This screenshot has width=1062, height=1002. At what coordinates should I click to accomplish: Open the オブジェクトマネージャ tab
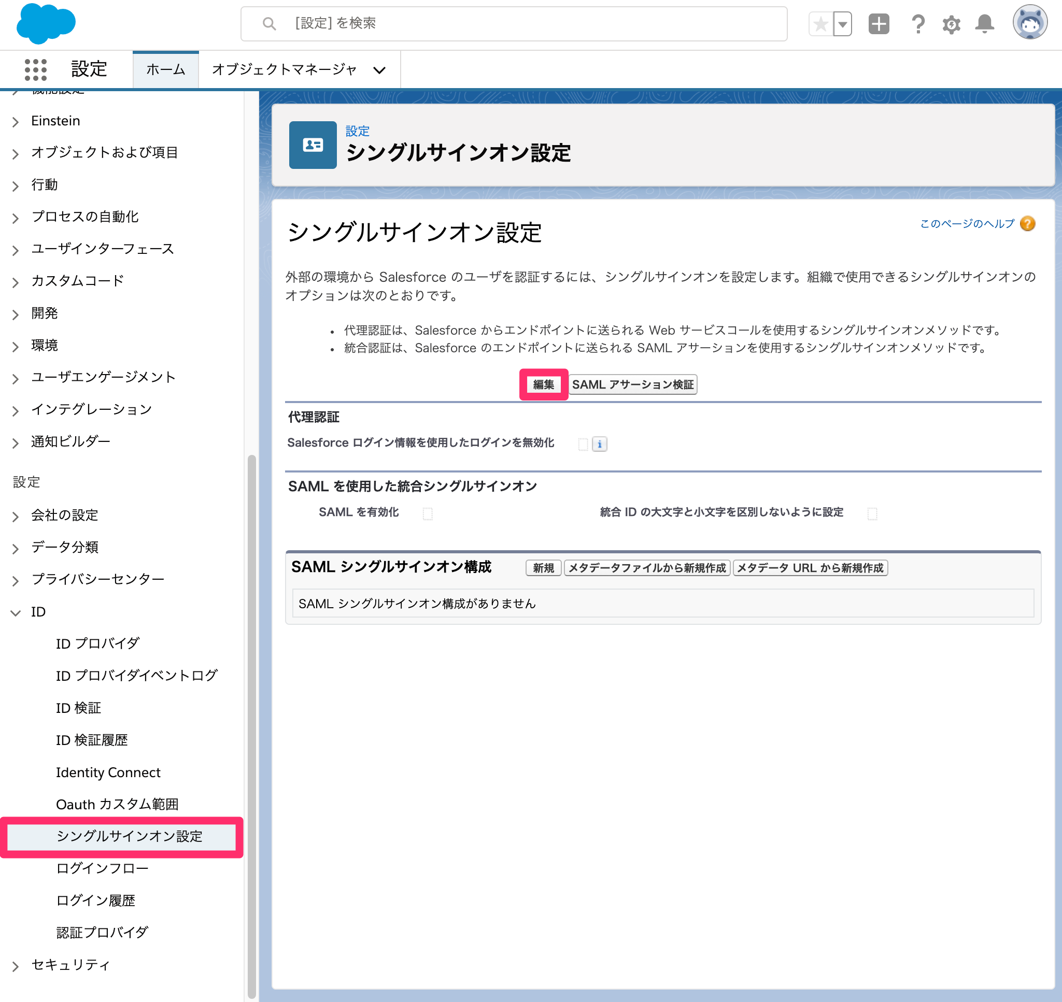tap(284, 69)
